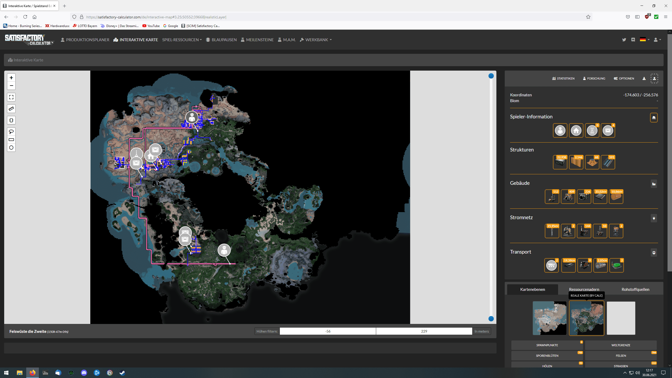Image resolution: width=672 pixels, height=378 pixels.
Task: Switch to Rohstoffquellen tab
Action: click(x=636, y=289)
